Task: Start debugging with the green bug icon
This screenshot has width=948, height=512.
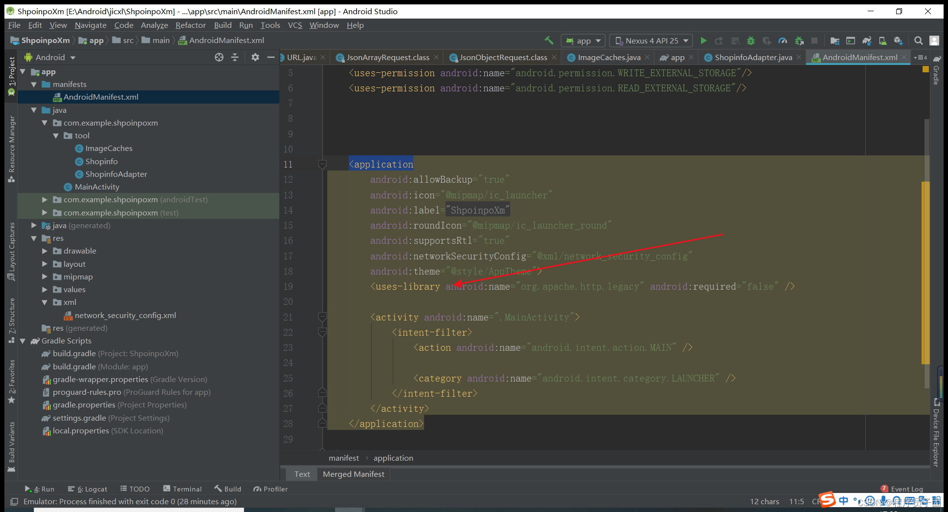Action: (x=751, y=41)
